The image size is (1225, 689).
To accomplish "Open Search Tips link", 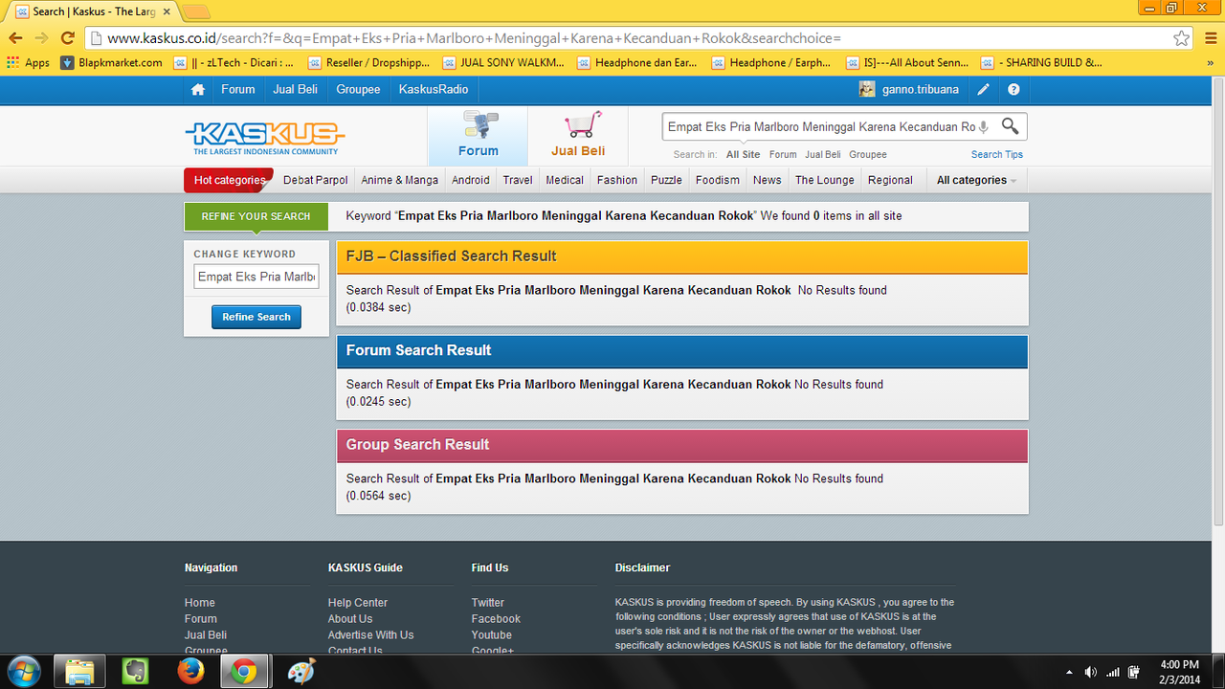I will click(x=997, y=154).
